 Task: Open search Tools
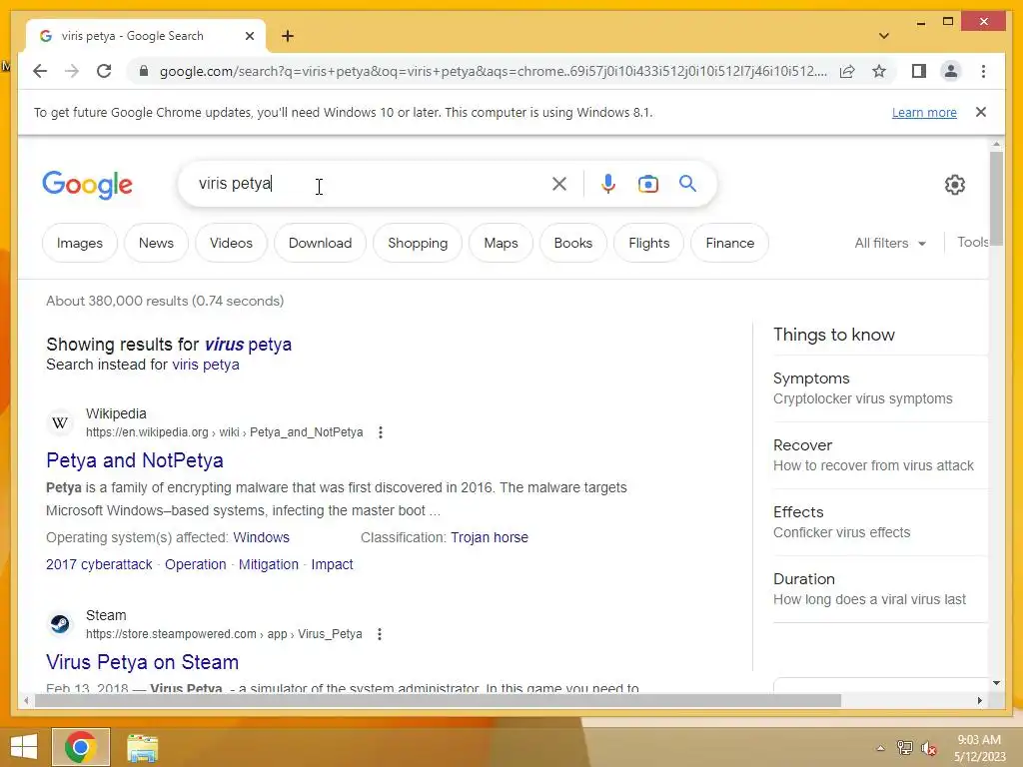point(973,242)
